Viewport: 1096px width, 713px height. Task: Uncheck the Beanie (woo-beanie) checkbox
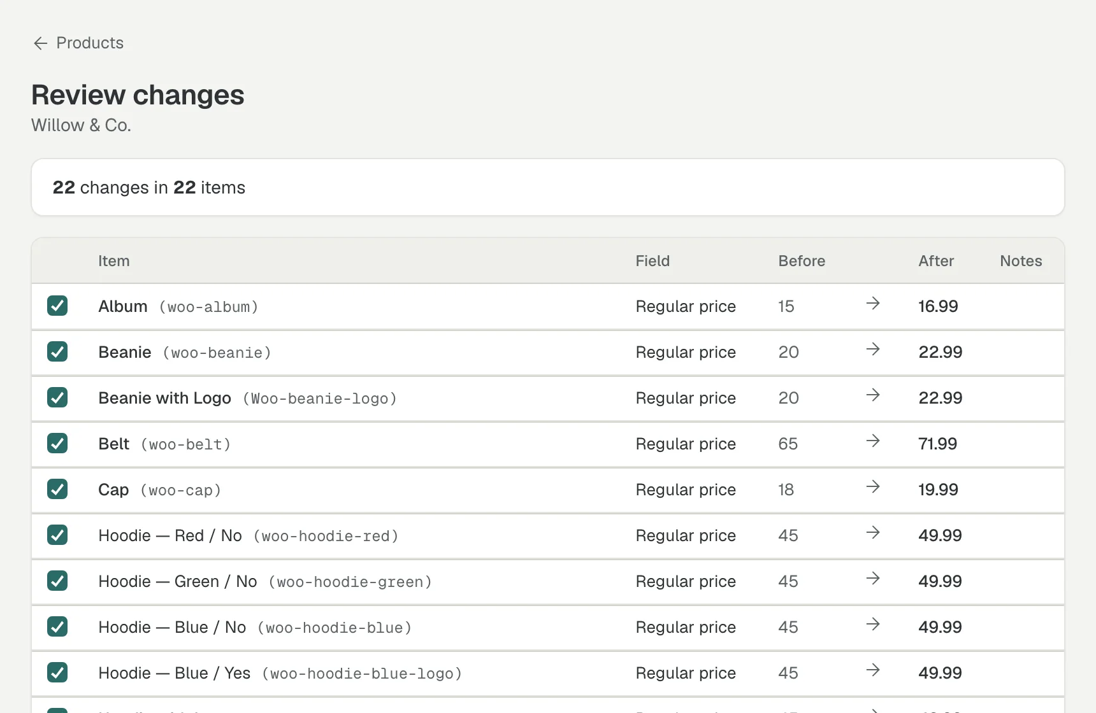57,351
